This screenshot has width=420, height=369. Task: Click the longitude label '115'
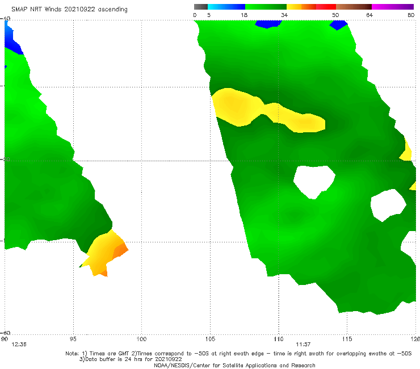(x=347, y=339)
